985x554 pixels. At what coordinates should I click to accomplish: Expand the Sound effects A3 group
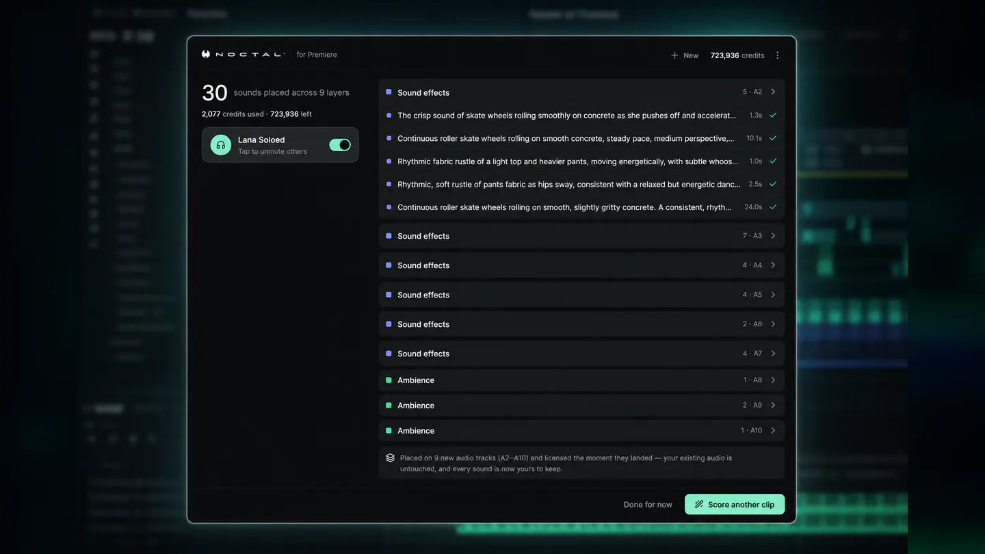point(773,236)
